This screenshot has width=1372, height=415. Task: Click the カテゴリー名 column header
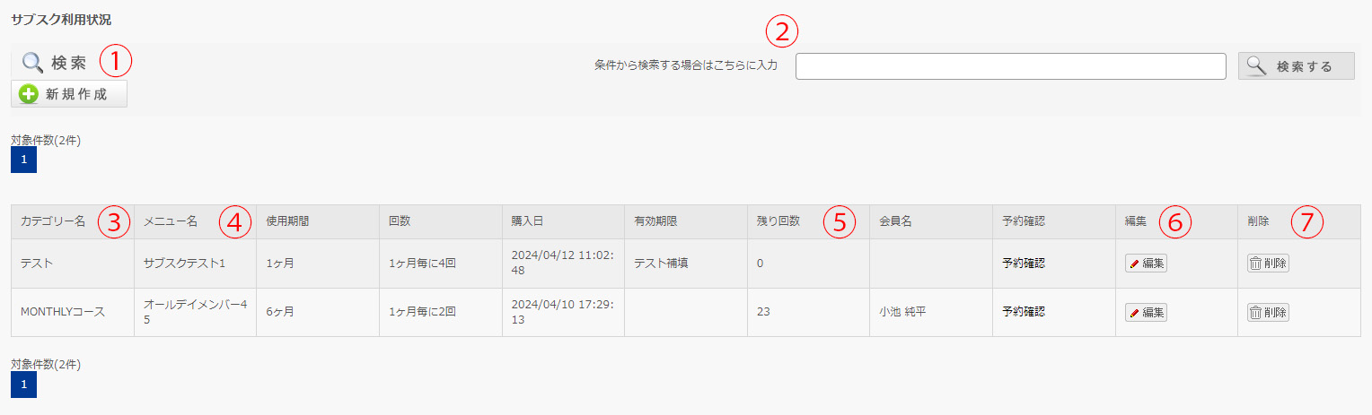[53, 221]
